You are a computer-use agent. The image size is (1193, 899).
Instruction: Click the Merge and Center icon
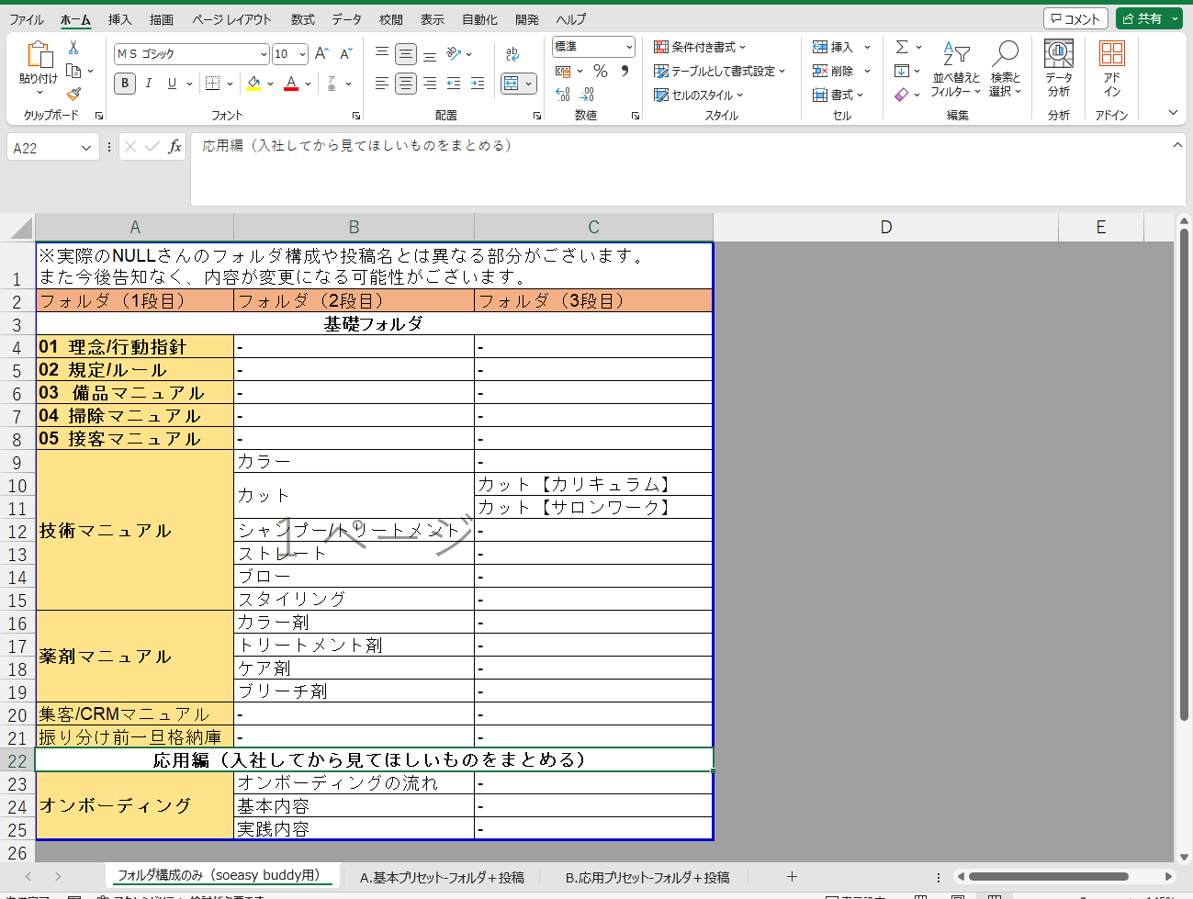(x=511, y=84)
